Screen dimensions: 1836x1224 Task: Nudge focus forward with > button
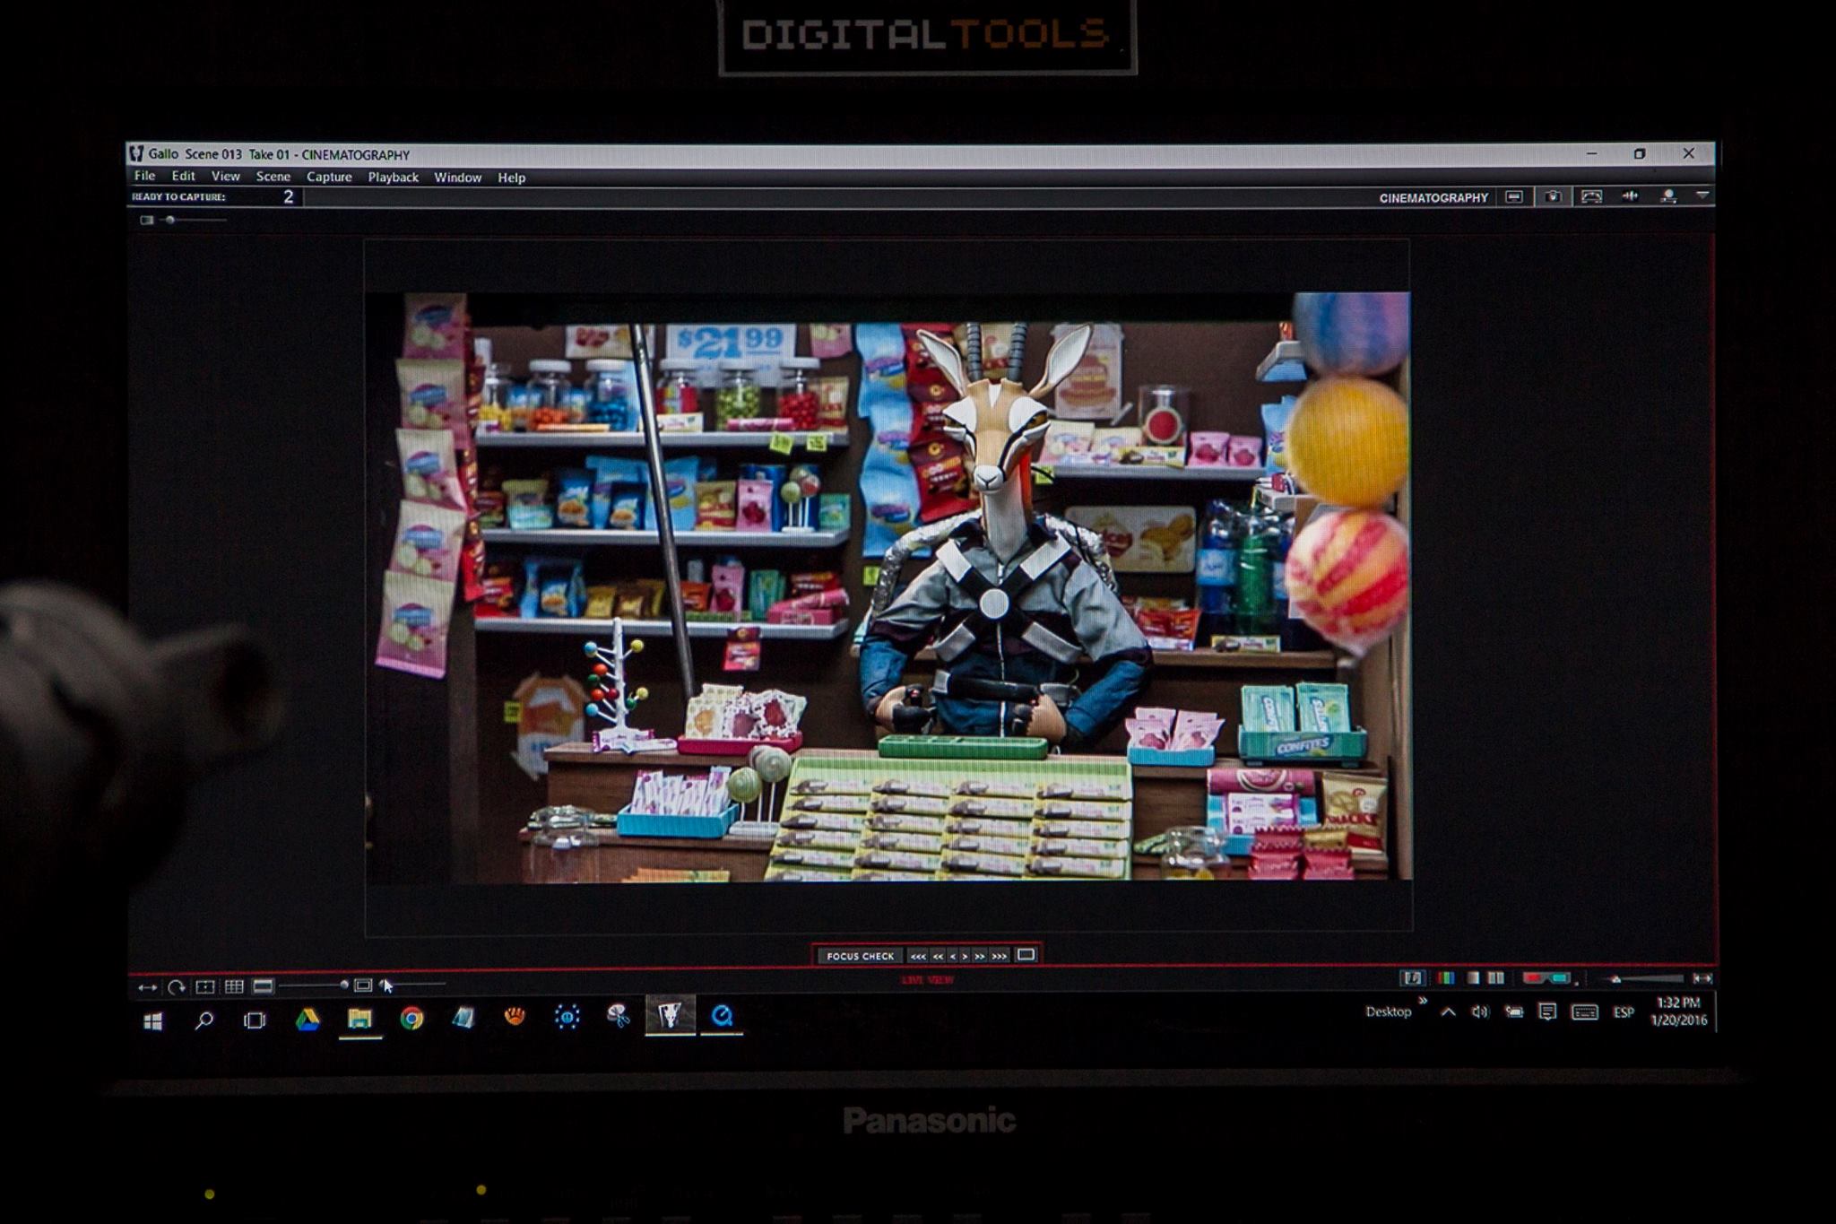point(965,956)
